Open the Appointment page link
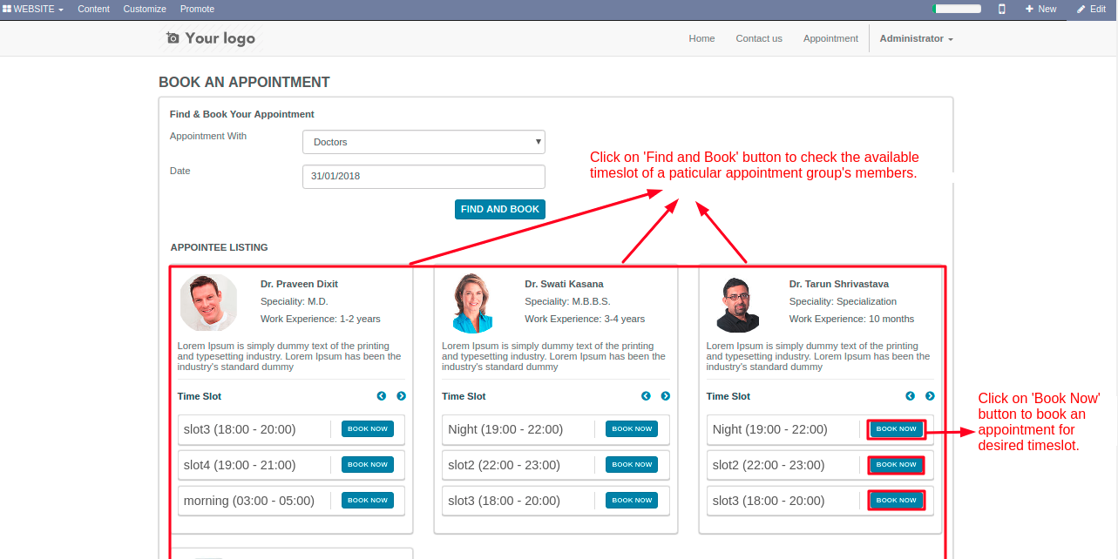Viewport: 1118px width, 559px height. (830, 38)
